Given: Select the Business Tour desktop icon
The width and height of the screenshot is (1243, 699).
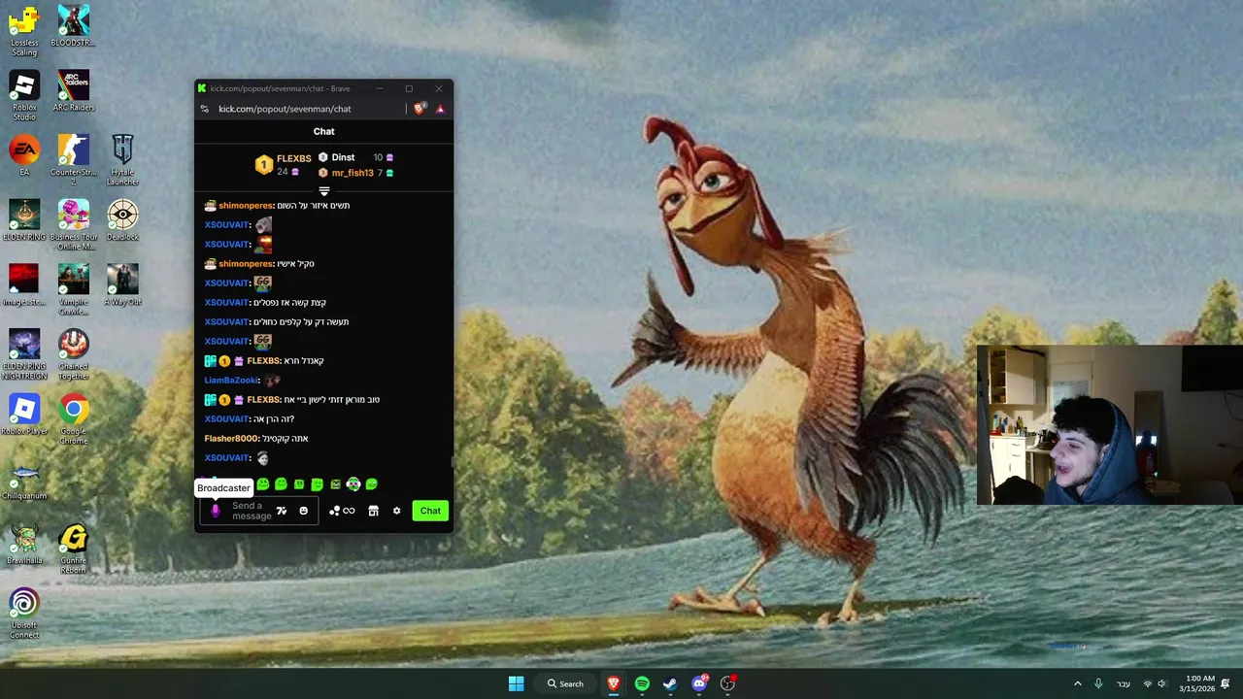Looking at the screenshot, I should (73, 226).
